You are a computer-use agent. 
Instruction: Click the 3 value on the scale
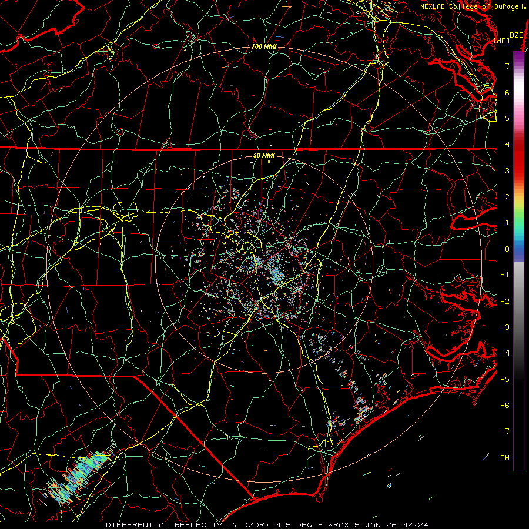pyautogui.click(x=507, y=170)
